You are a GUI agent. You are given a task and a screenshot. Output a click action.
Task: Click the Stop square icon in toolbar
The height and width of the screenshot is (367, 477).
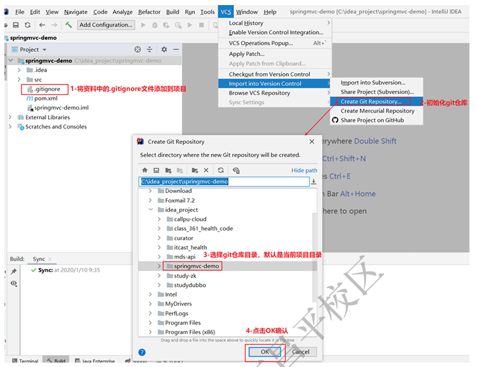pyautogui.click(x=201, y=25)
